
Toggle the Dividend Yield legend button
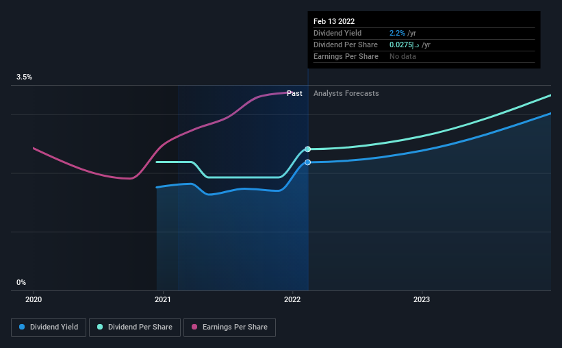pyautogui.click(x=49, y=327)
